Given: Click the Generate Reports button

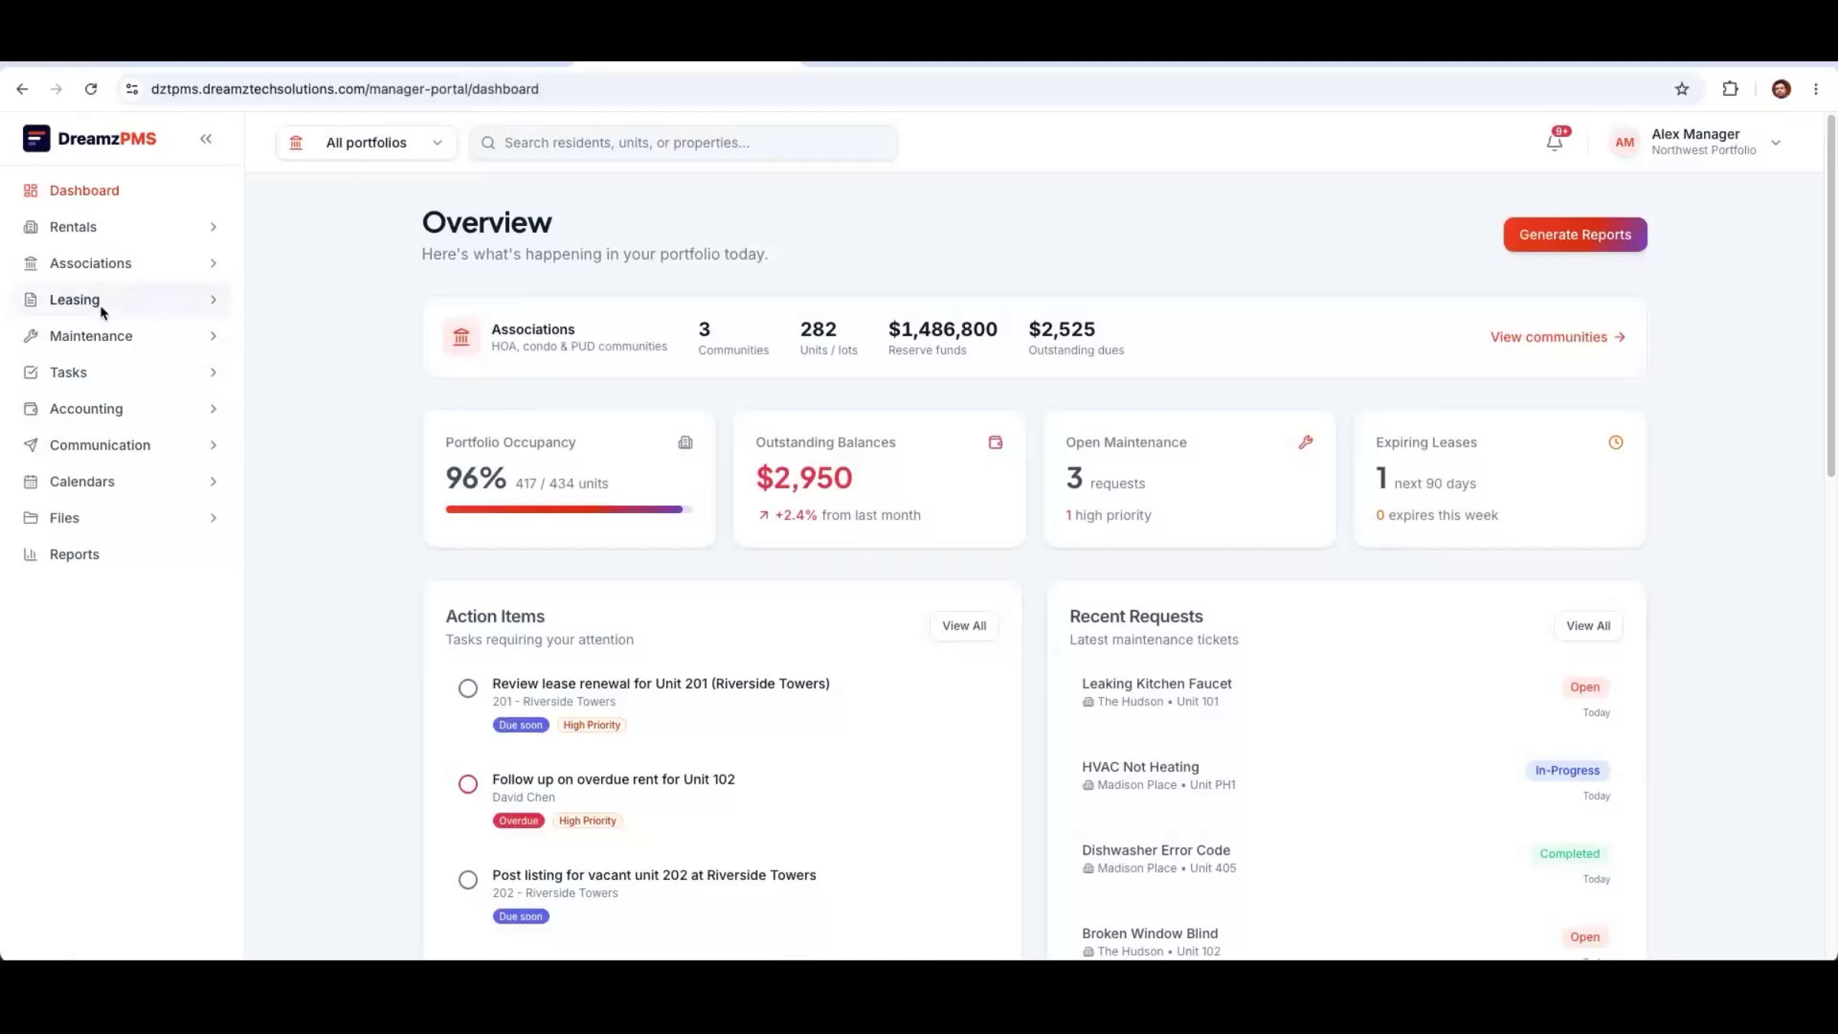Looking at the screenshot, I should [1575, 234].
